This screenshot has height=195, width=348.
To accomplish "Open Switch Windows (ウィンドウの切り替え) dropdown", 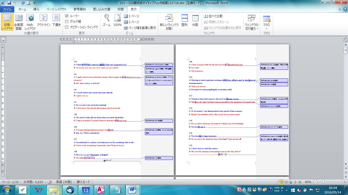I will [252, 22].
